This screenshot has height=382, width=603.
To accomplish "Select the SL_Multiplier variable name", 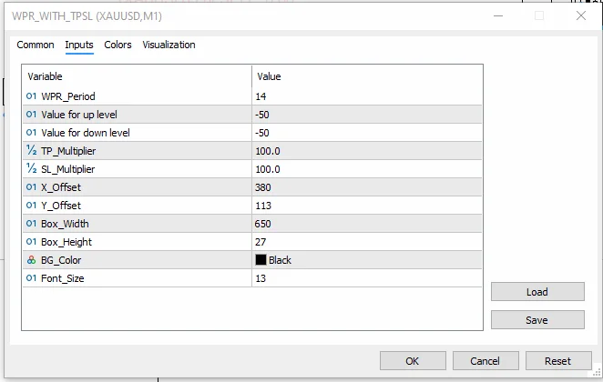I will tap(68, 169).
